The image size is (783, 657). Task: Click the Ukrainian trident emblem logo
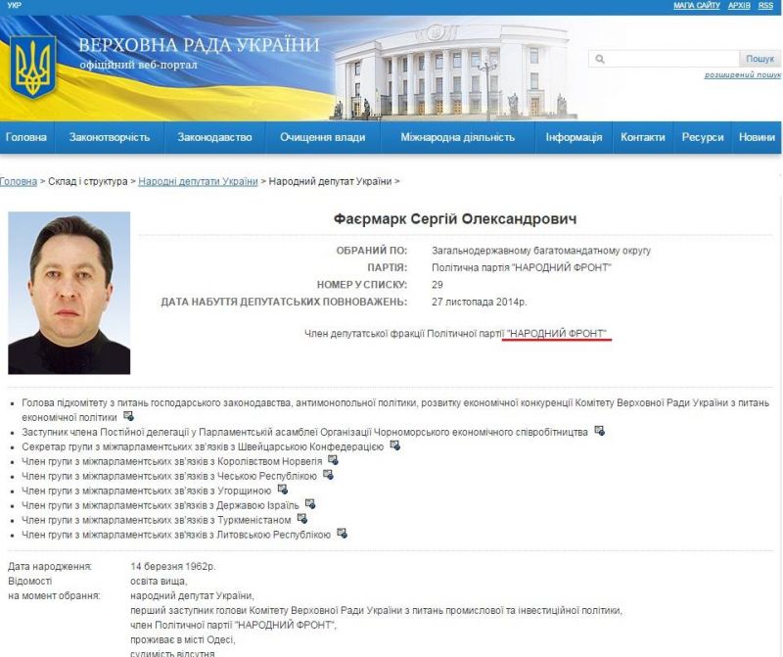32,66
